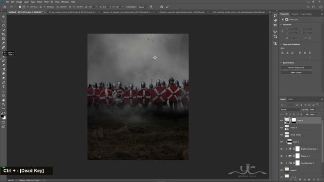
Task: Open the search icon at top right
Action: (x=308, y=7)
